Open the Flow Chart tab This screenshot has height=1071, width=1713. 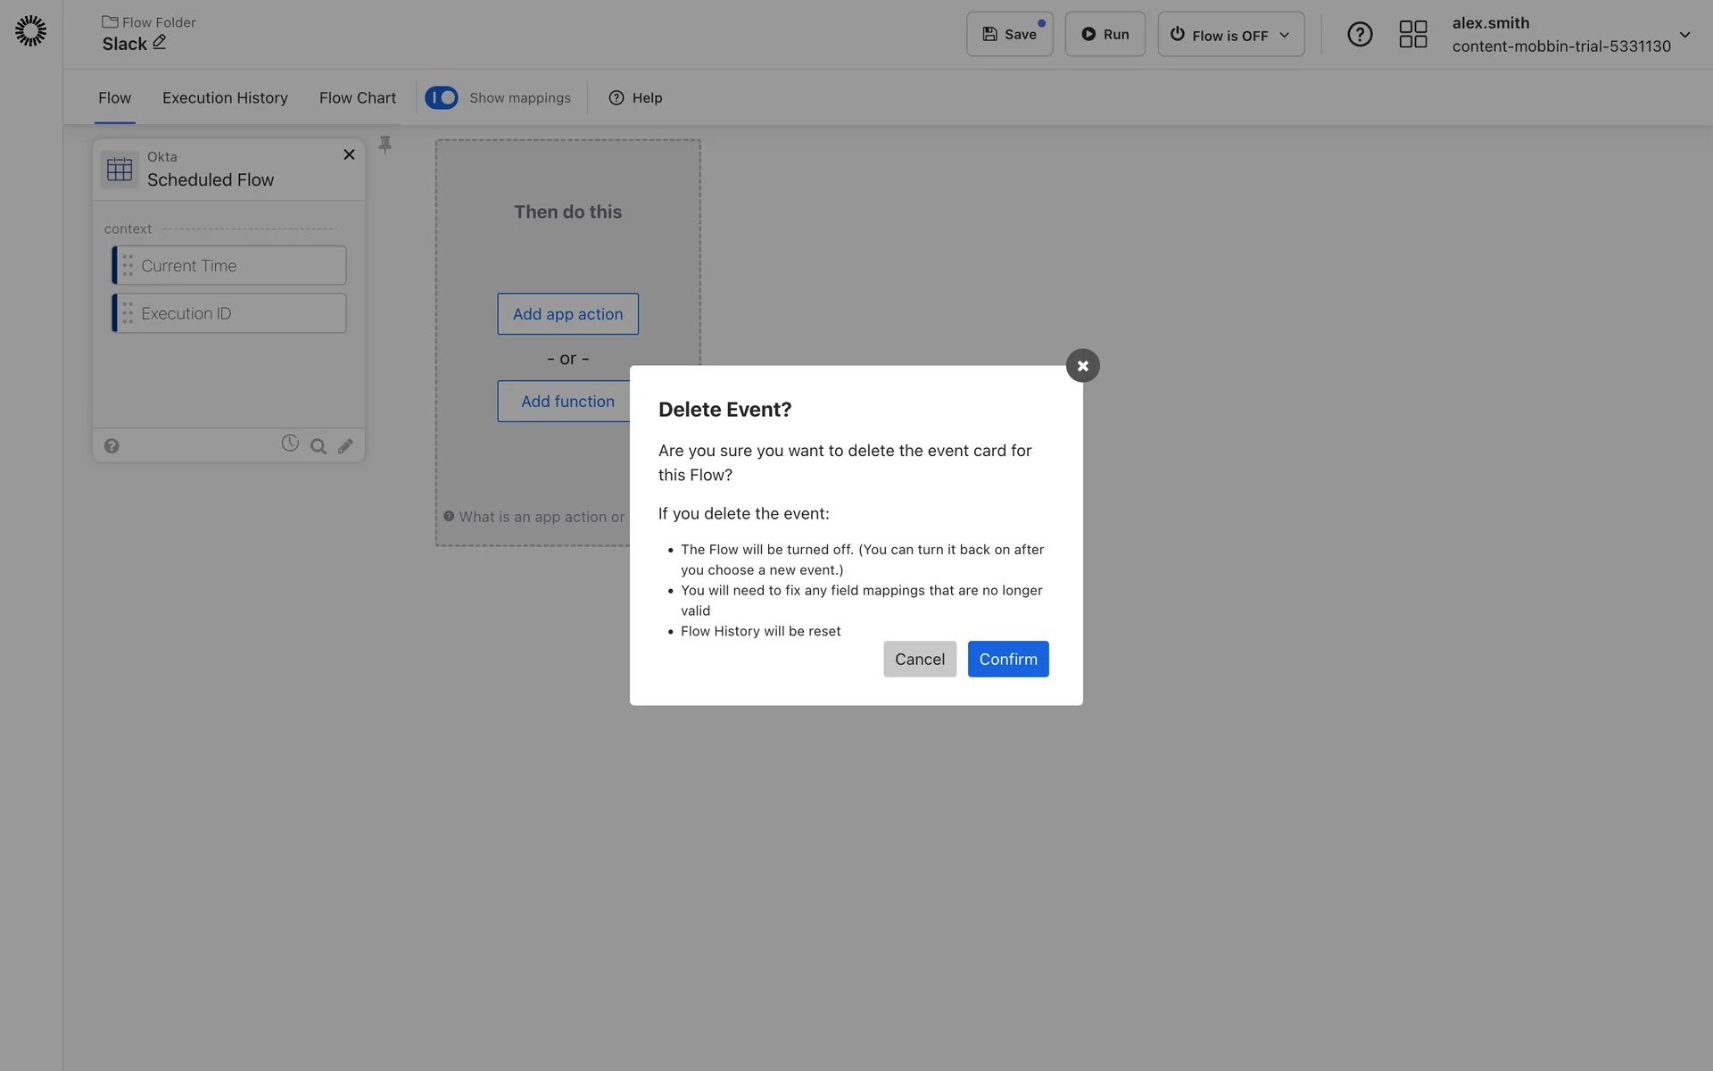coord(357,97)
